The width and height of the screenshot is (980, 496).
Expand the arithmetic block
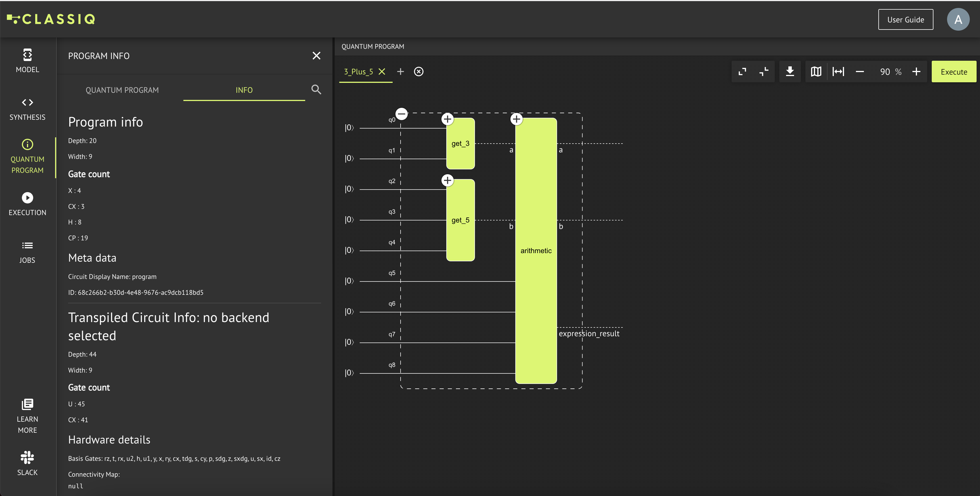pos(516,119)
